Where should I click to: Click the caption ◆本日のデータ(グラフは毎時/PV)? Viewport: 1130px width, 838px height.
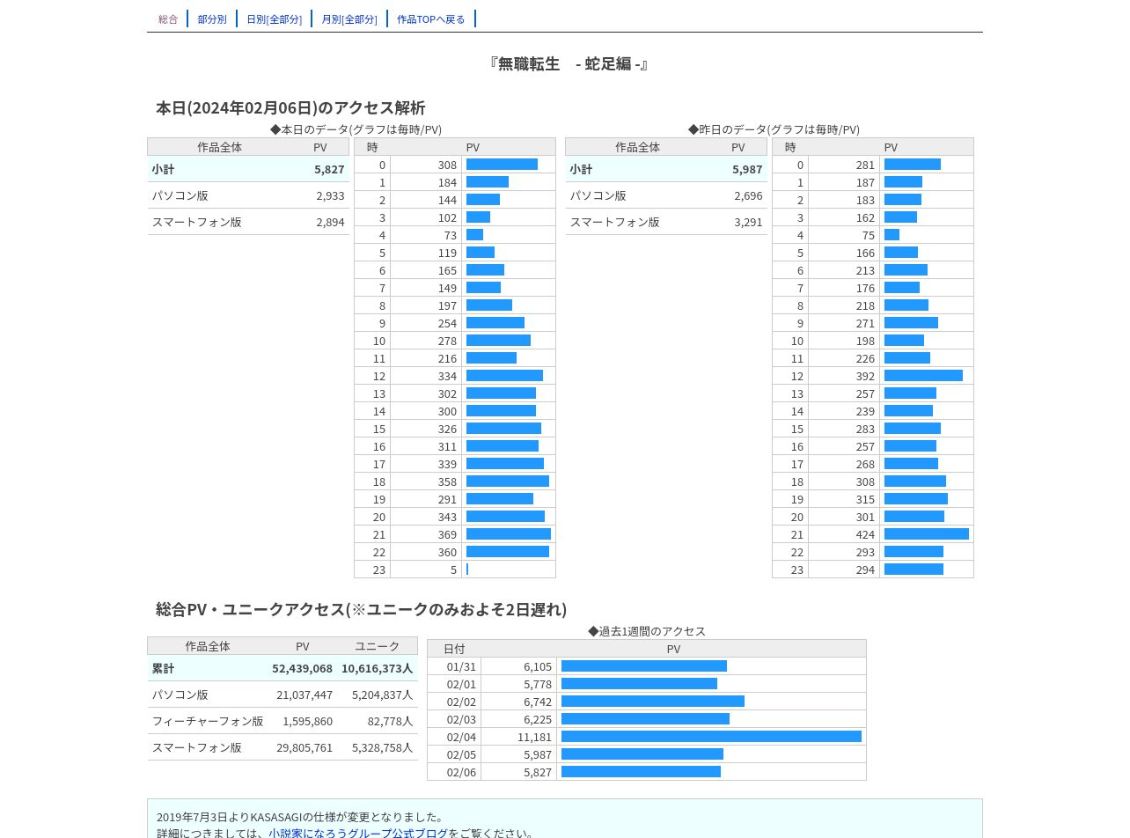click(356, 129)
